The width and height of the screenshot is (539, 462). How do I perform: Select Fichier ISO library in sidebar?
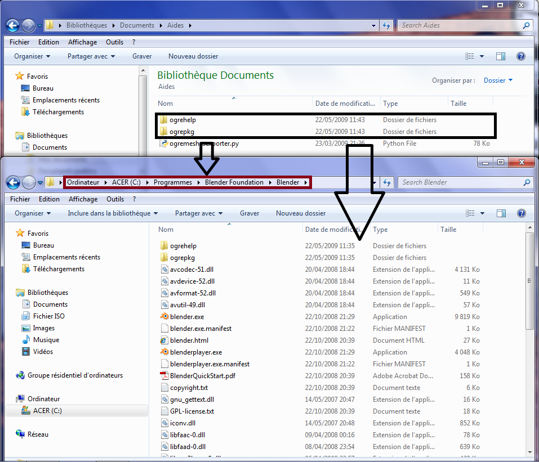(49, 316)
